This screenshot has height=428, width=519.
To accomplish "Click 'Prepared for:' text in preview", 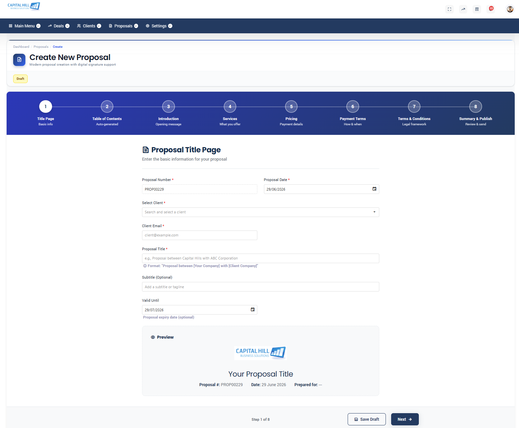I will click(306, 385).
